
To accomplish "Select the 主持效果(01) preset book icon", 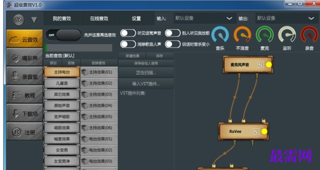I will (85, 72).
